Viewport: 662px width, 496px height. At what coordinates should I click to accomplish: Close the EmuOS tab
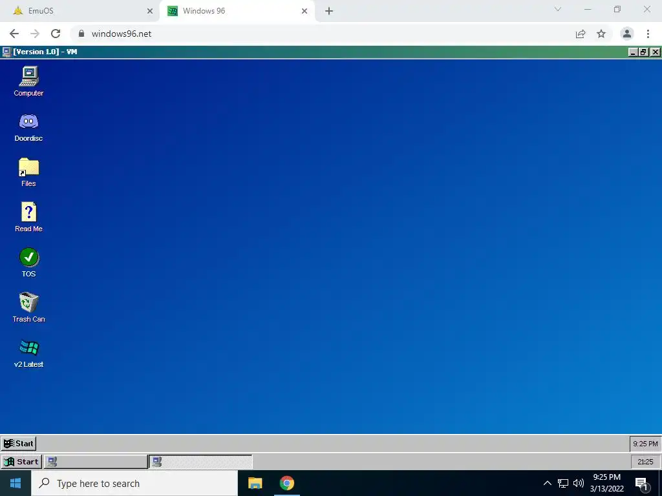(150, 11)
